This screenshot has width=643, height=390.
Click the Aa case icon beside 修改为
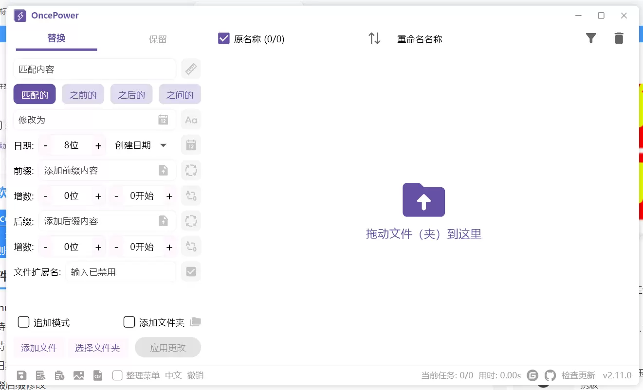point(191,120)
